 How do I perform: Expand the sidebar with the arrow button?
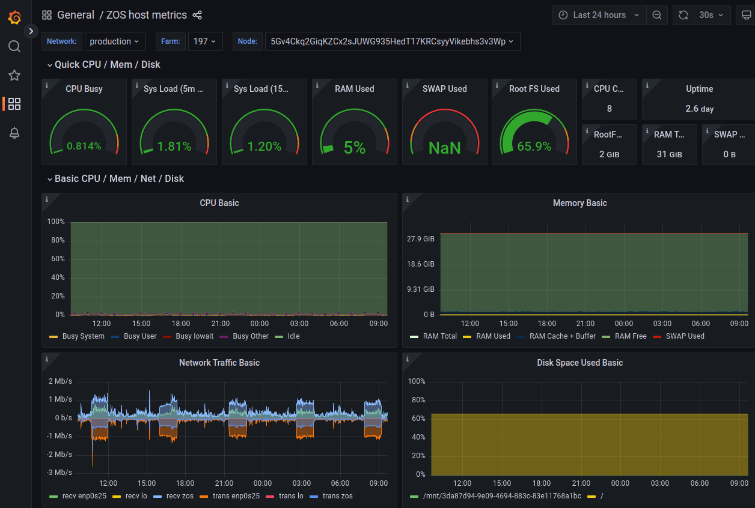pos(31,31)
